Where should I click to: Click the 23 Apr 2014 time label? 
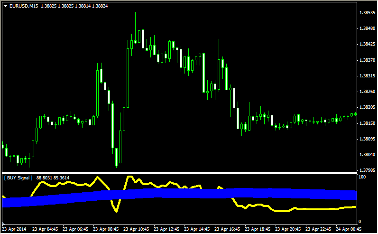tap(14, 229)
